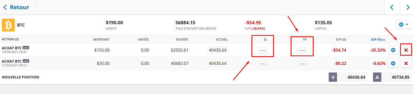Set take profit on second BTC position
413x94 pixels.
pyautogui.click(x=302, y=64)
